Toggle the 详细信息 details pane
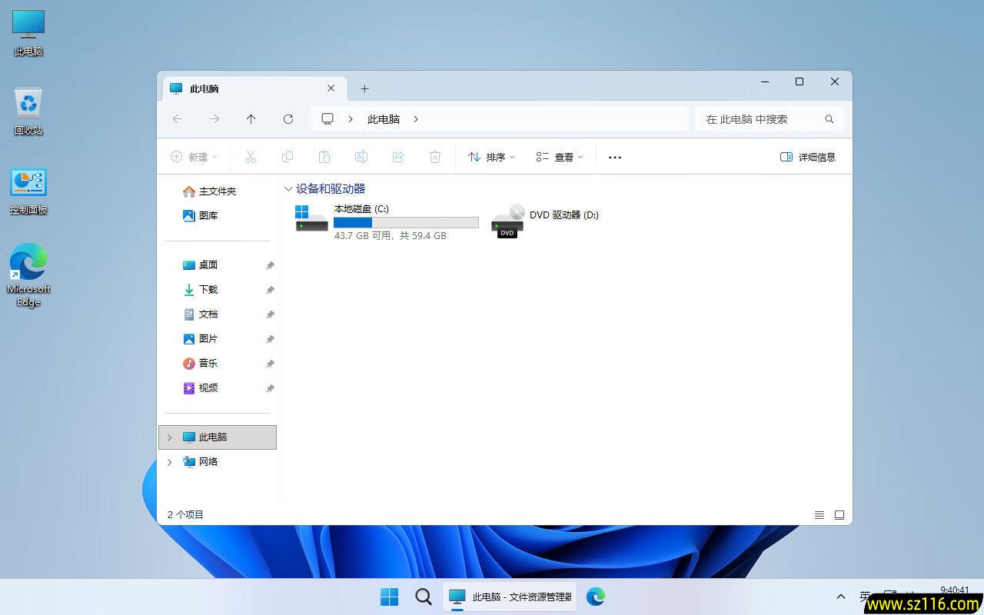The width and height of the screenshot is (984, 615). click(x=809, y=157)
